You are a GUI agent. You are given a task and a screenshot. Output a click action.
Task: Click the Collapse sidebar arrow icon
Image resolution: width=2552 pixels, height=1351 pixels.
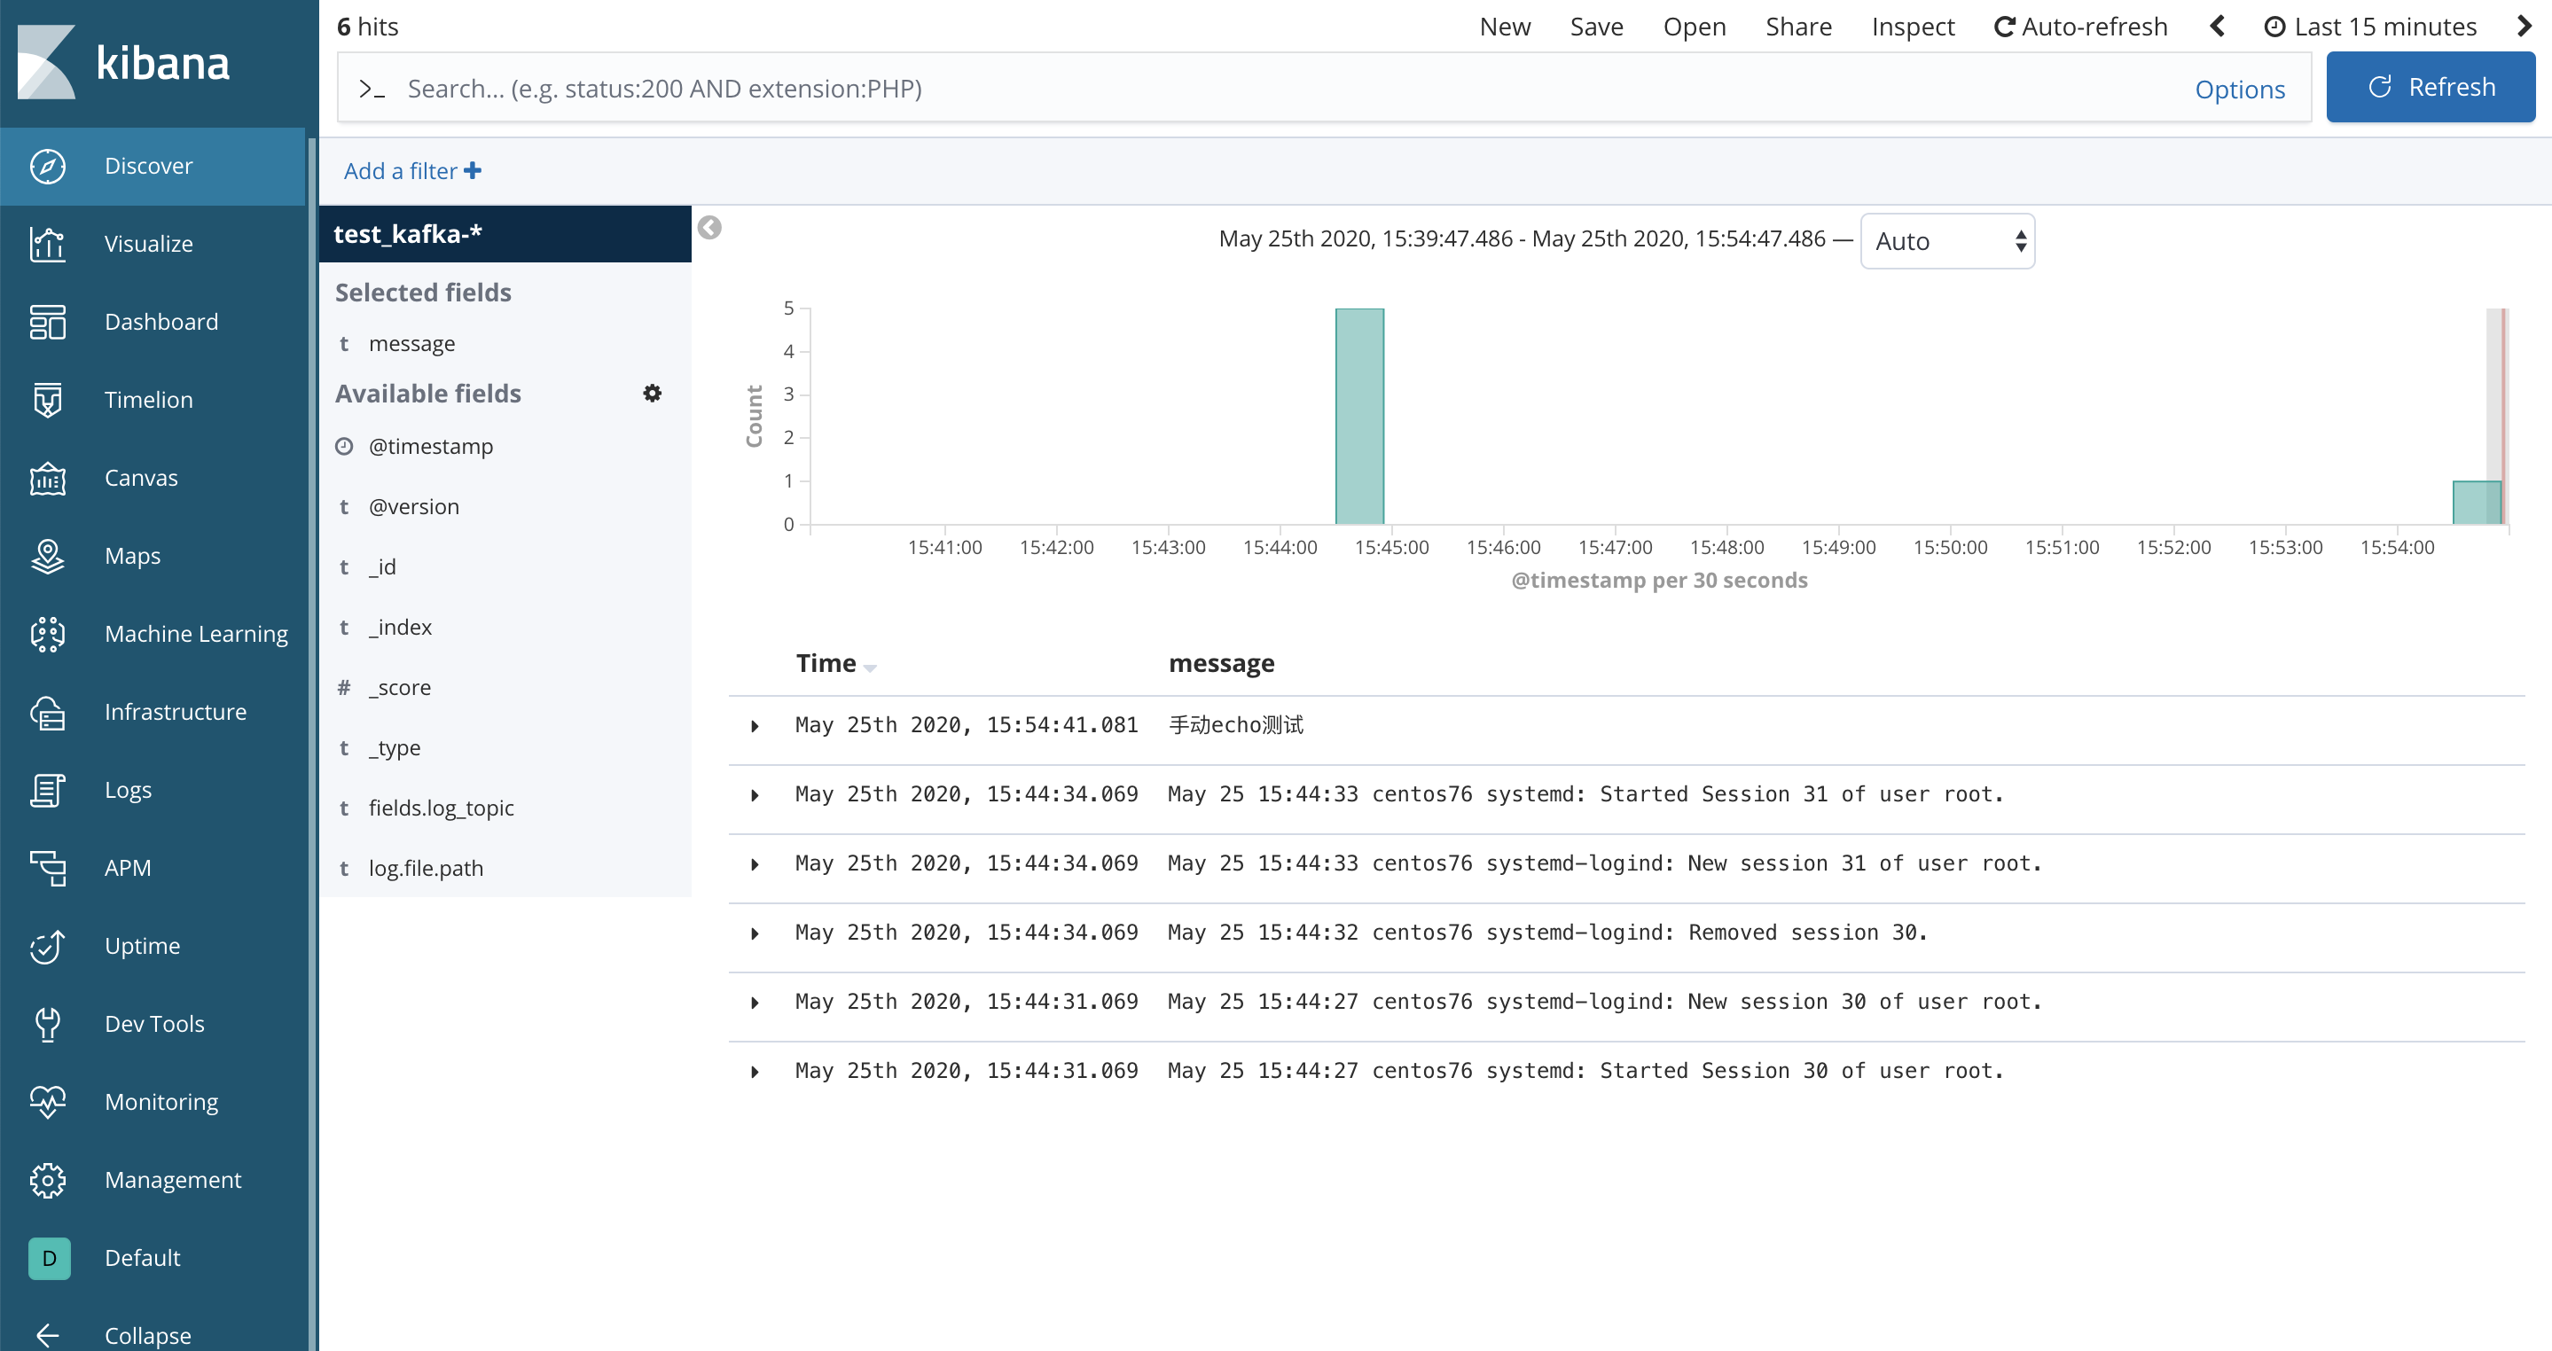tap(48, 1335)
